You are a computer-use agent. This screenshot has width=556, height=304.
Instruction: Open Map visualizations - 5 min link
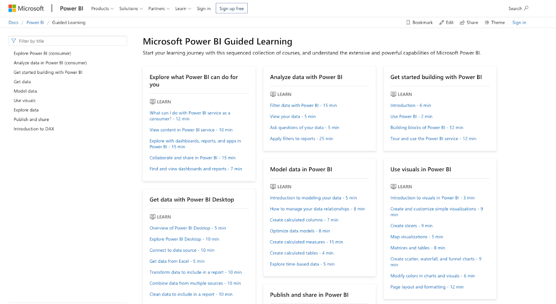click(x=417, y=237)
